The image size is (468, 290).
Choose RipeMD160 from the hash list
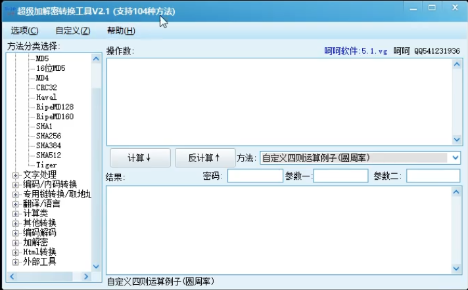click(55, 116)
